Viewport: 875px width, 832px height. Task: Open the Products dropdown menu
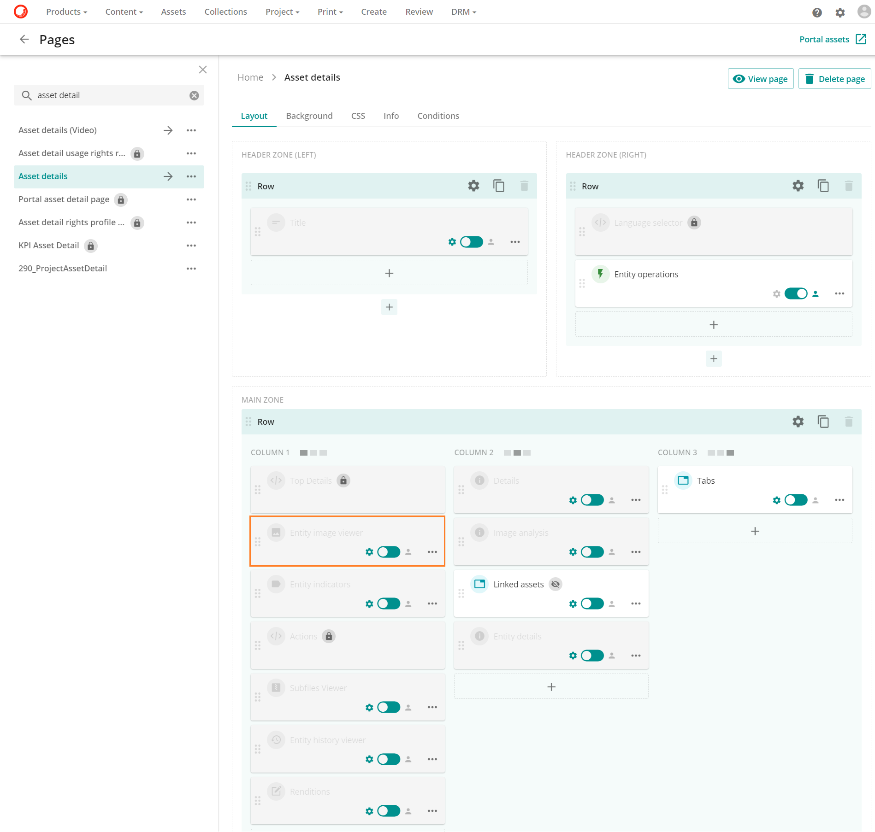(66, 12)
